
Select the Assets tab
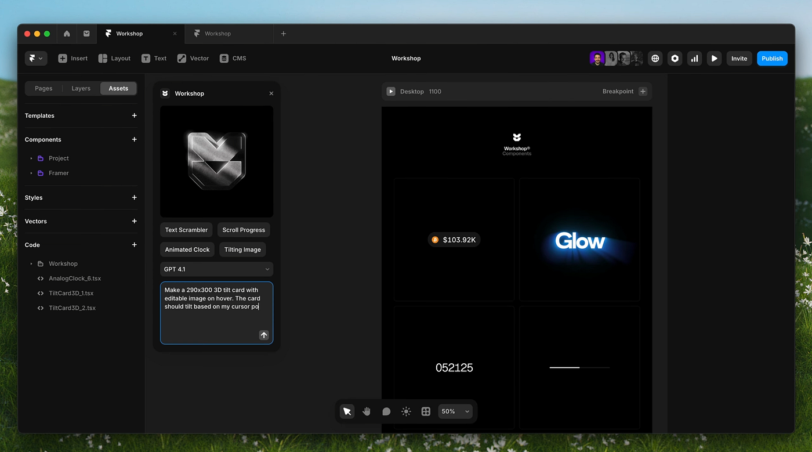click(x=118, y=88)
